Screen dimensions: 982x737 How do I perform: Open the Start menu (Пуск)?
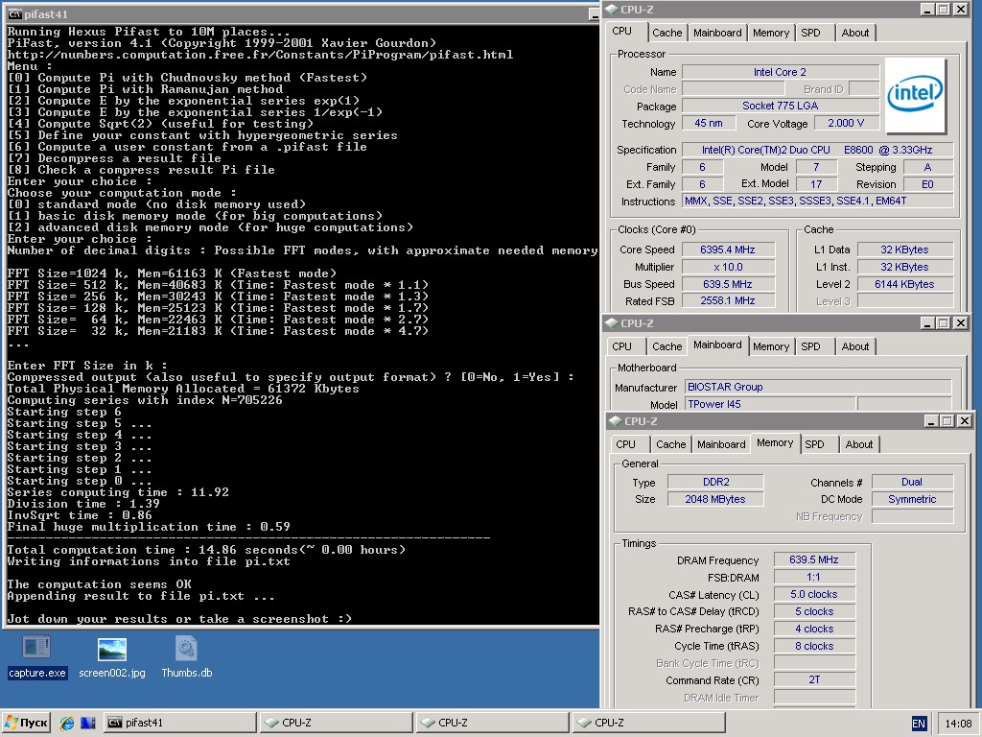tap(26, 723)
